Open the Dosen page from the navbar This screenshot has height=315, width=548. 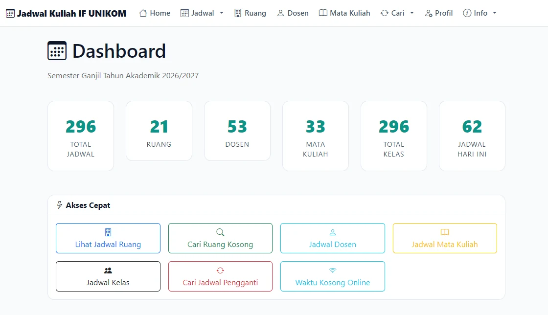293,13
